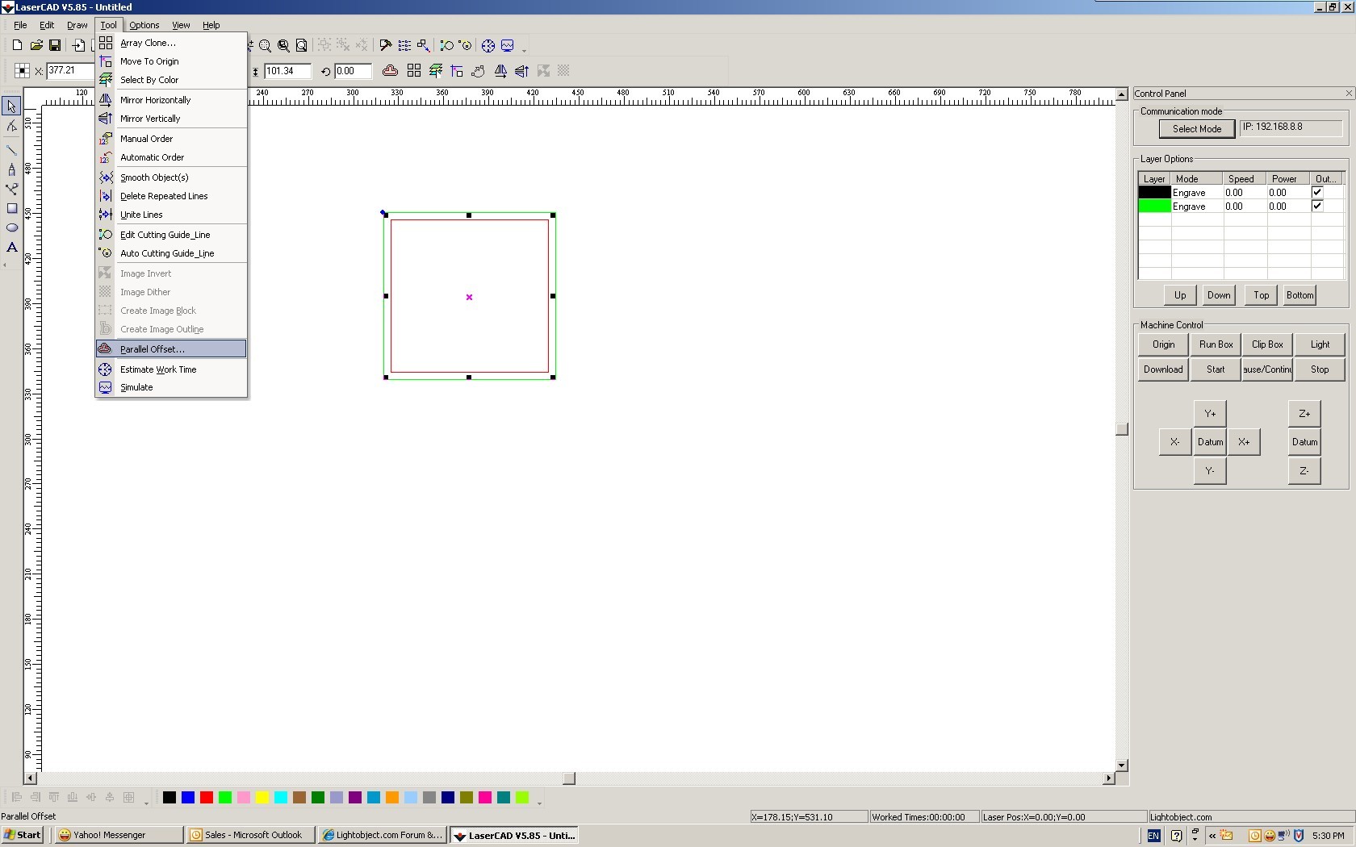Viewport: 1356px width, 847px height.
Task: Choose the Text tool in left toolbar
Action: 11,248
